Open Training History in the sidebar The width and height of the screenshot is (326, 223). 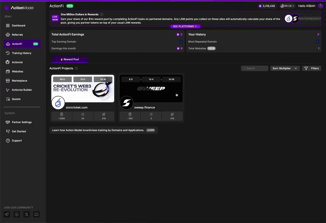[x=22, y=53]
